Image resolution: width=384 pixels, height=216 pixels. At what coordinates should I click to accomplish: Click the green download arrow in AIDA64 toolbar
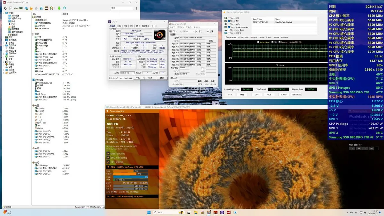point(59,8)
